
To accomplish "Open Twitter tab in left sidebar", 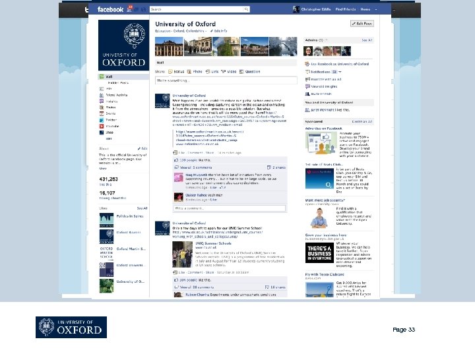I will pos(108,120).
